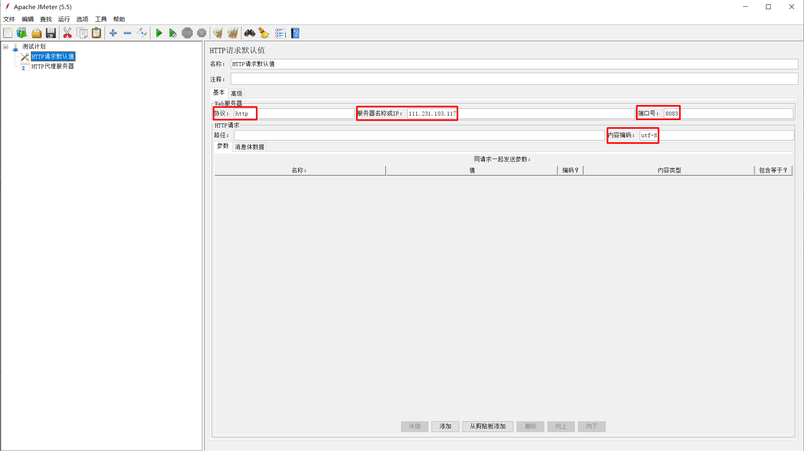Click the 名称: column header in parameters table
The width and height of the screenshot is (804, 451).
[x=300, y=171]
